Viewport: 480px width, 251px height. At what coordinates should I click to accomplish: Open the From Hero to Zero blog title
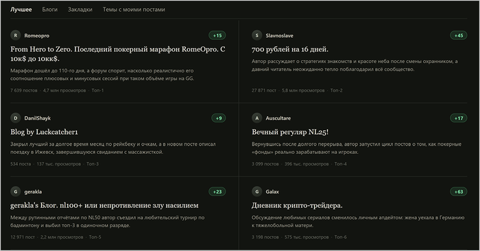pos(118,54)
